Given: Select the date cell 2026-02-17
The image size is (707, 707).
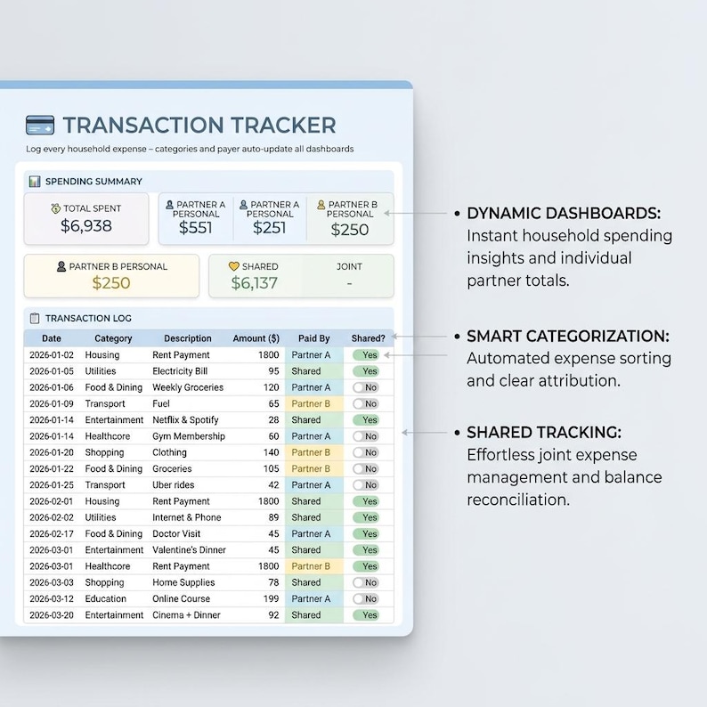Looking at the screenshot, I should 52,534.
